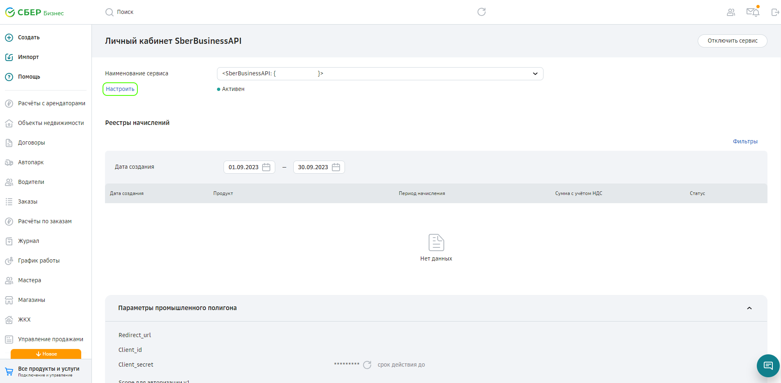Viewport: 781px width, 383px height.
Task: Click the Договоры document icon
Action: click(9, 143)
